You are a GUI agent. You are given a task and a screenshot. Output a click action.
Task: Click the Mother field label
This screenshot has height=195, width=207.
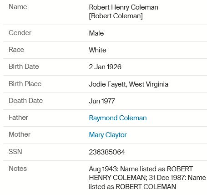tap(20, 134)
